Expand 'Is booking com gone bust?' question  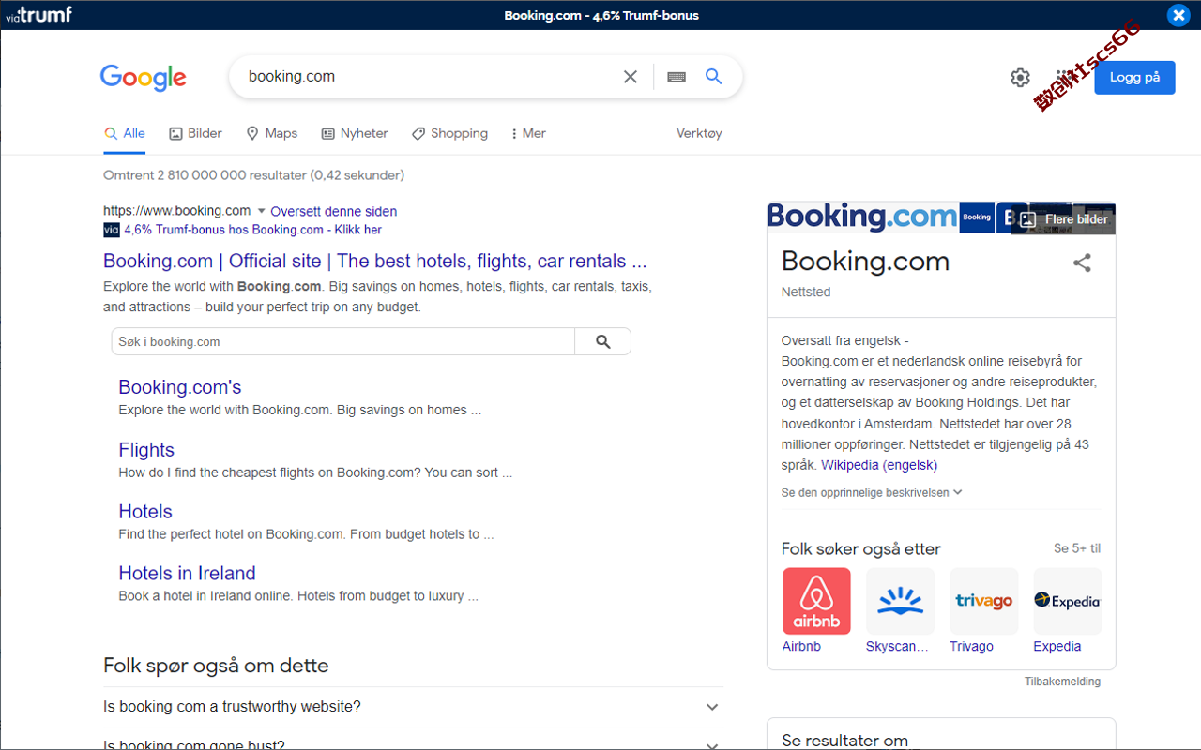point(413,742)
